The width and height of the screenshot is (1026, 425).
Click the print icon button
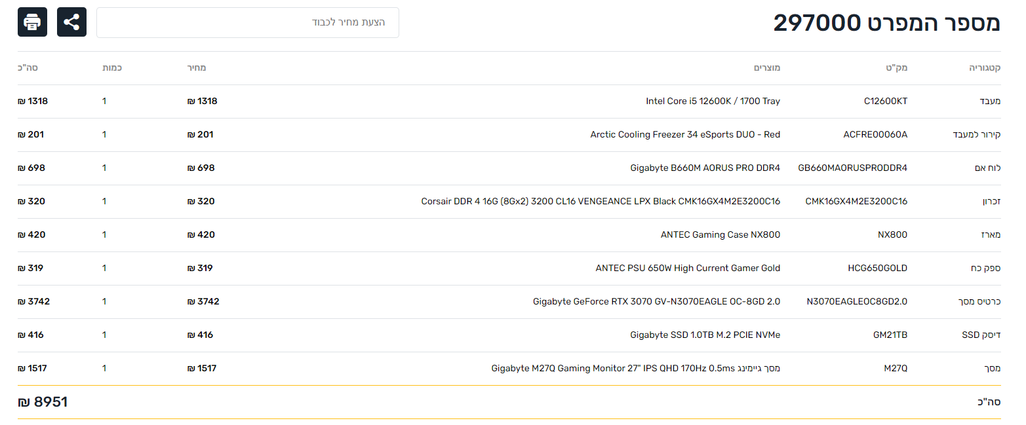32,22
